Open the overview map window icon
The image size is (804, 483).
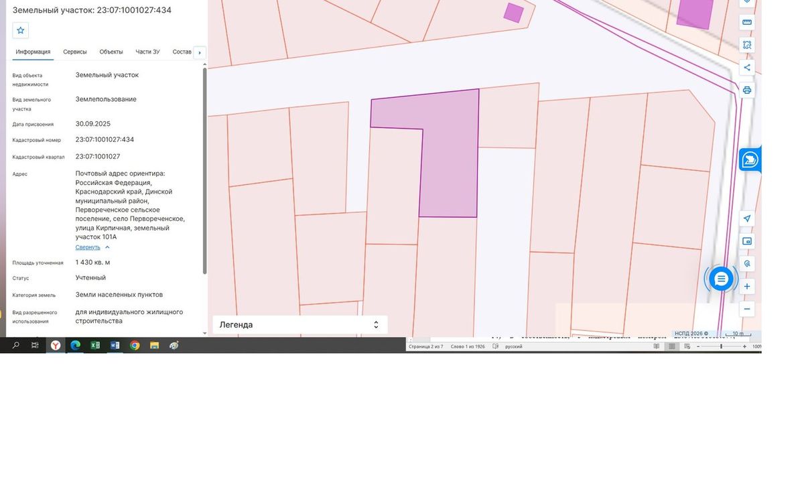coord(747,241)
